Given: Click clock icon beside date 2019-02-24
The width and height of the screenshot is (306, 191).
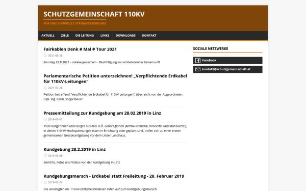Looking at the screenshot, I should click(45, 183).
